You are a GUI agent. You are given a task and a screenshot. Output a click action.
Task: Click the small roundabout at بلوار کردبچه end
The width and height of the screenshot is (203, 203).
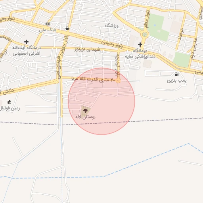[x=118, y=80]
